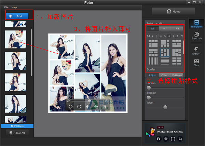Click the "Photo Effect Studio" title text

169,132
